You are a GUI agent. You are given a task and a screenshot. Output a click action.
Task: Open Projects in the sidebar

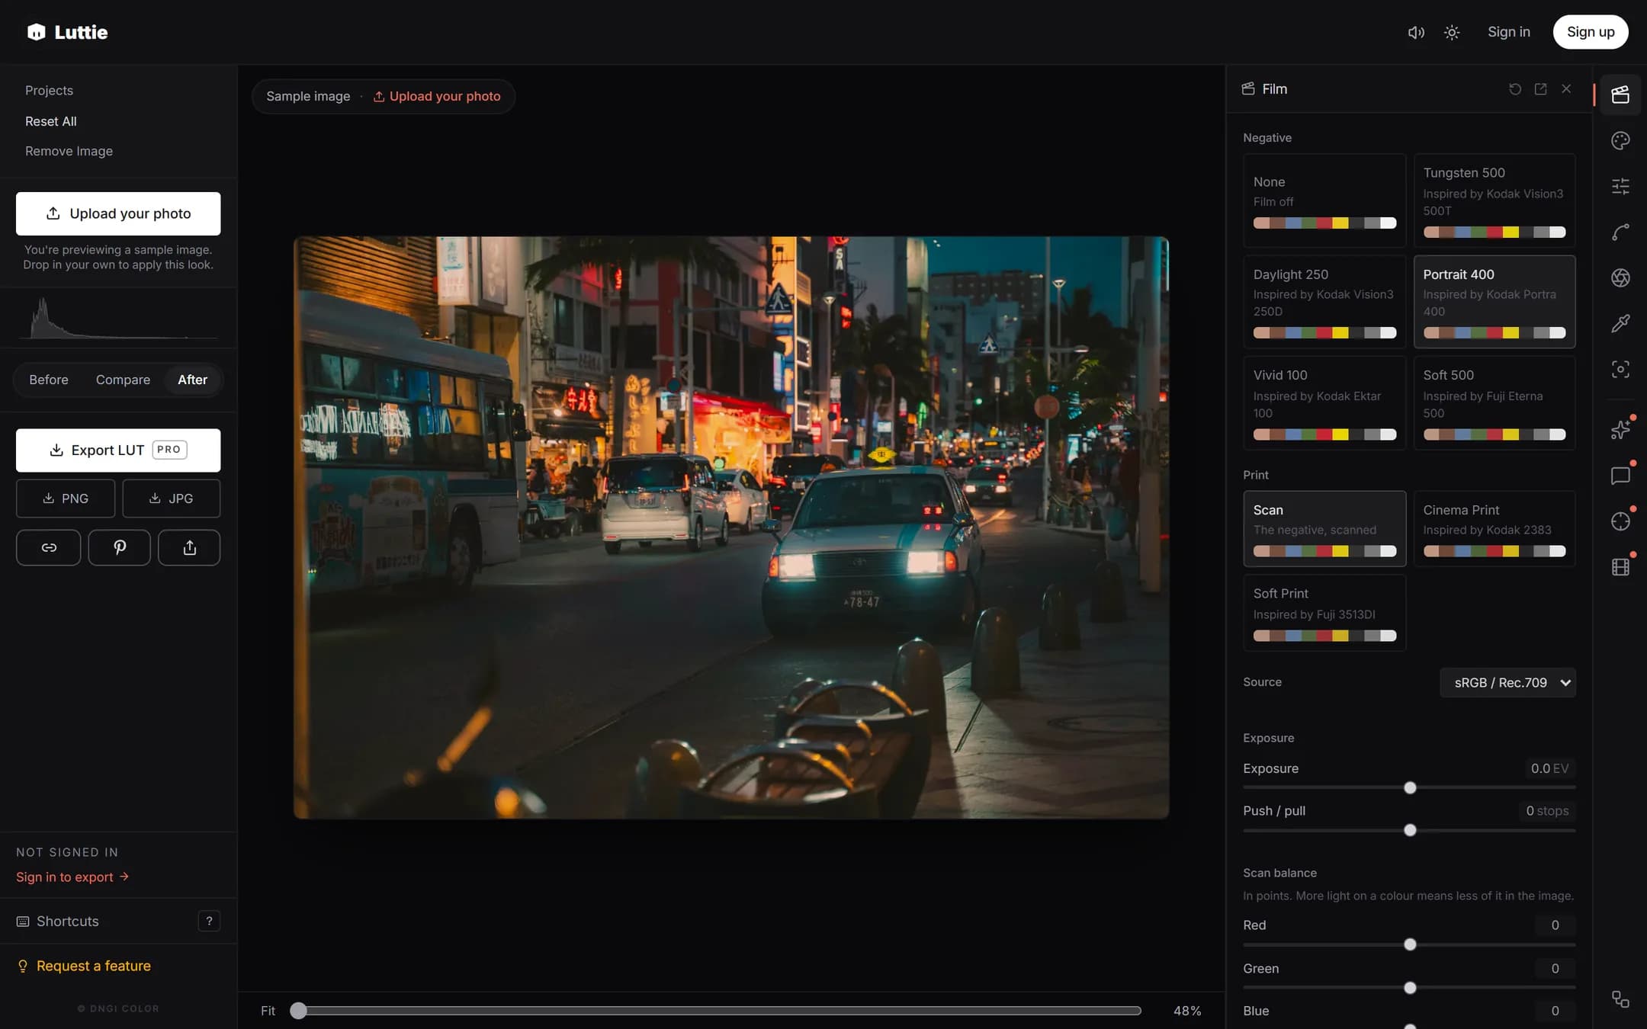(49, 91)
